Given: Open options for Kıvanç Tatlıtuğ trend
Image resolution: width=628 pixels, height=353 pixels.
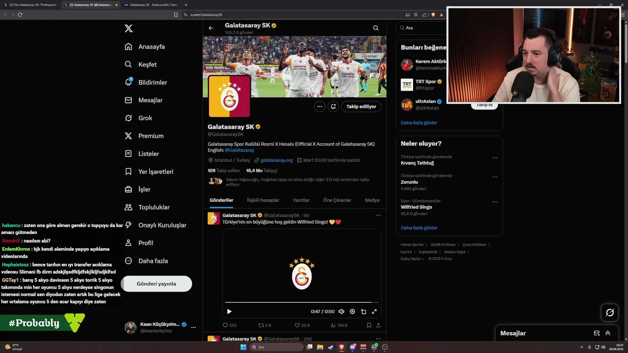Looking at the screenshot, I should (x=495, y=158).
